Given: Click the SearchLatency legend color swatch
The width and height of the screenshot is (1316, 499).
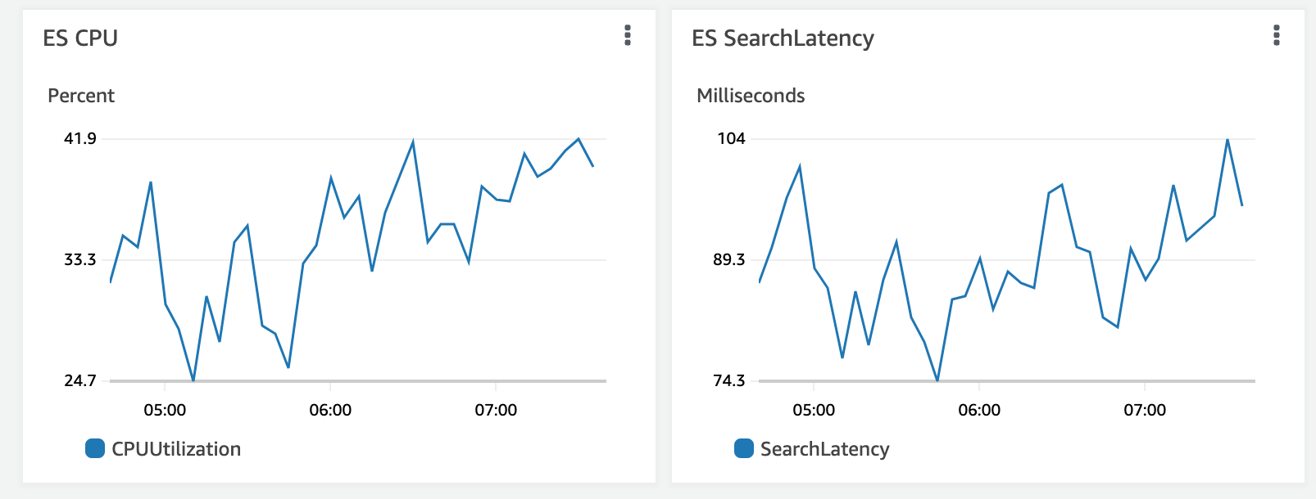Looking at the screenshot, I should 744,448.
